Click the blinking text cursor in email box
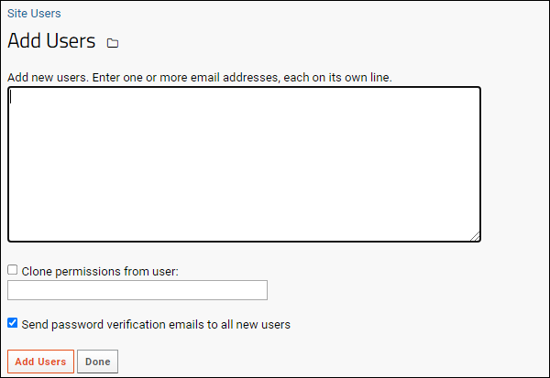This screenshot has height=378, width=550. (x=10, y=97)
